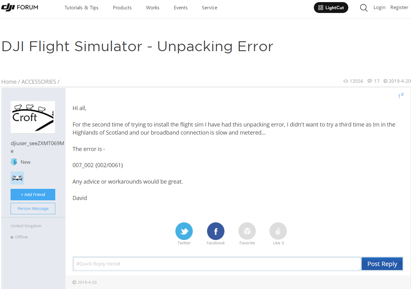Open the Service menu item
The image size is (411, 289).
pos(210,8)
